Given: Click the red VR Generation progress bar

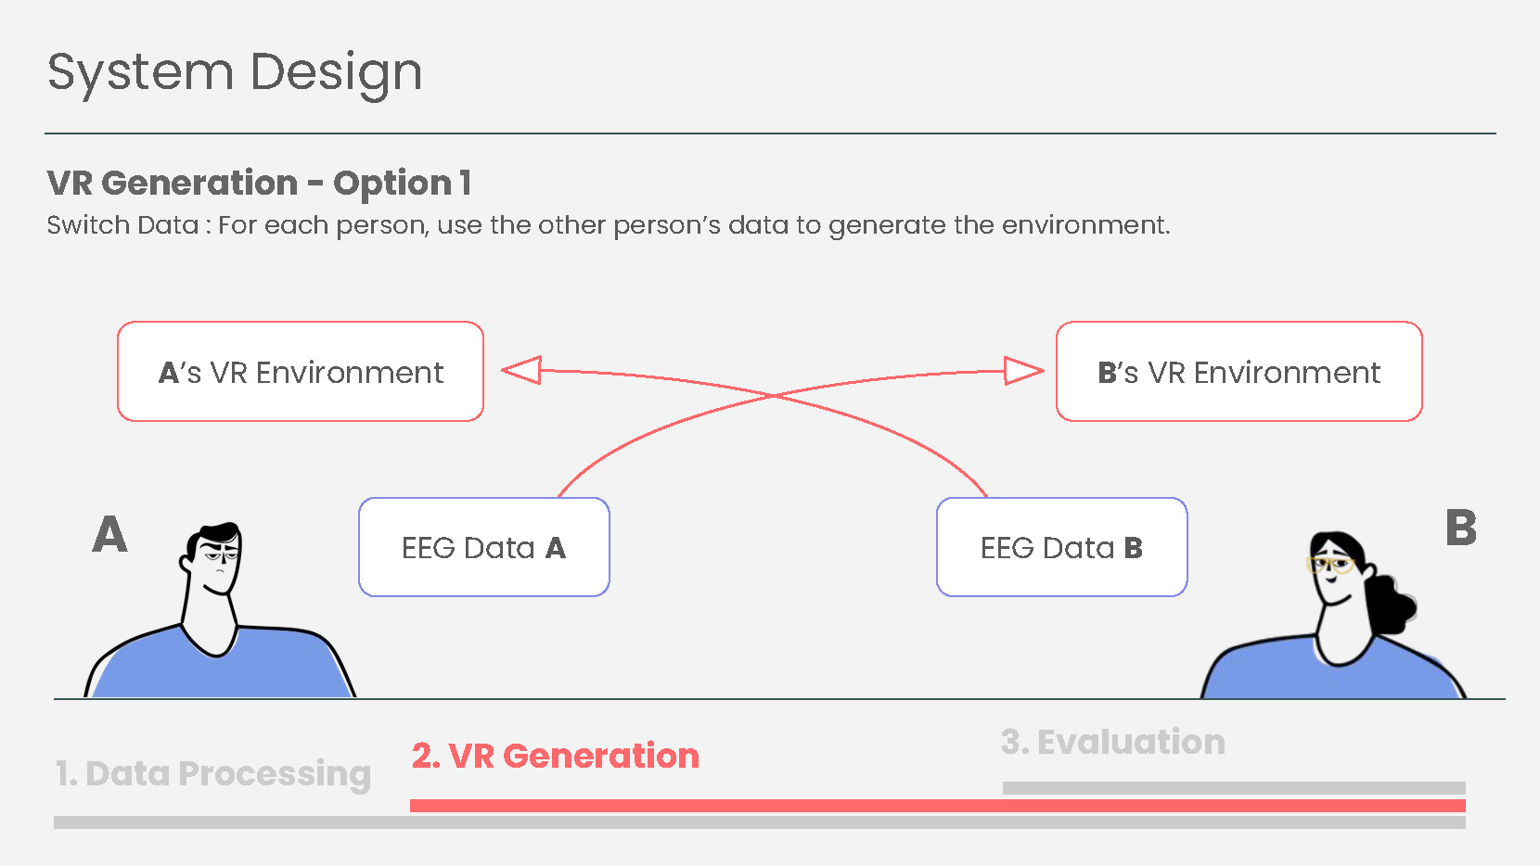Looking at the screenshot, I should click(937, 806).
